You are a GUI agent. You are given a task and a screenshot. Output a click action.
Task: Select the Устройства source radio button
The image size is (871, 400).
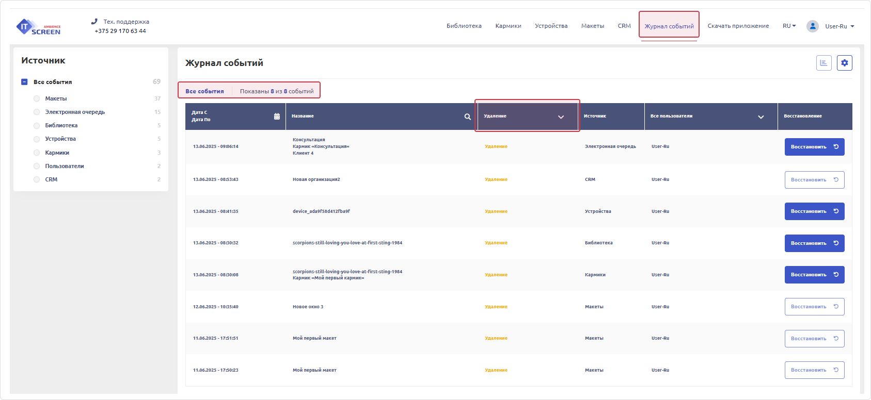pyautogui.click(x=37, y=139)
